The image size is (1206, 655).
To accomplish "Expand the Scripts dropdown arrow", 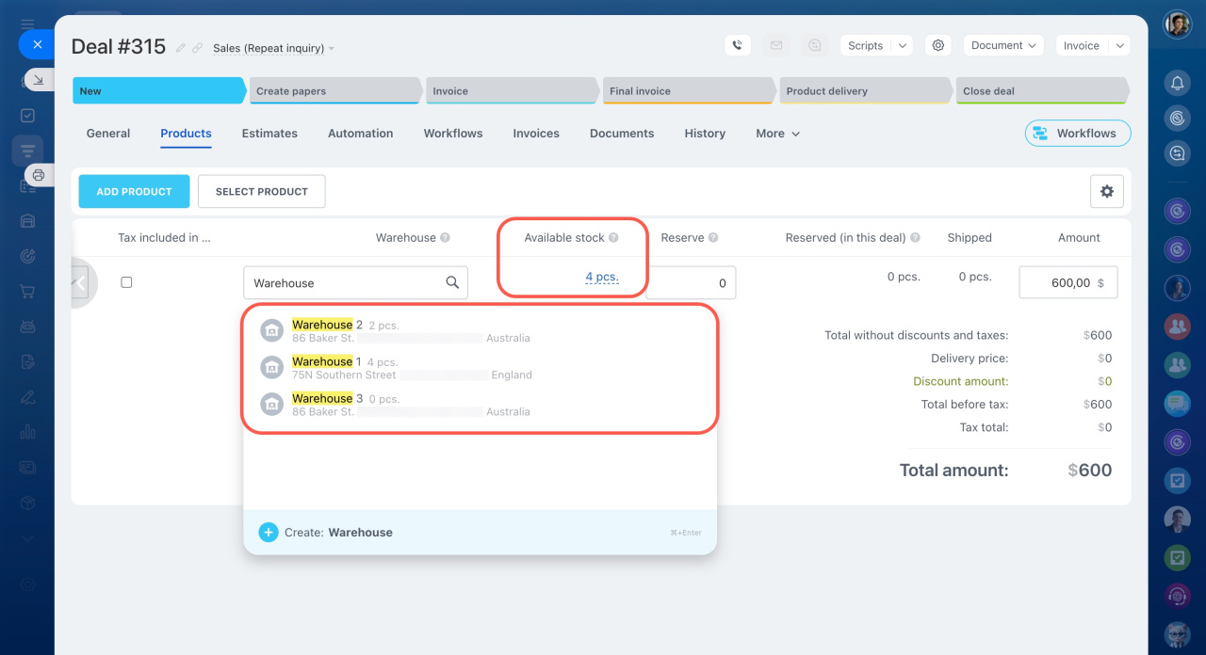I will pos(902,45).
